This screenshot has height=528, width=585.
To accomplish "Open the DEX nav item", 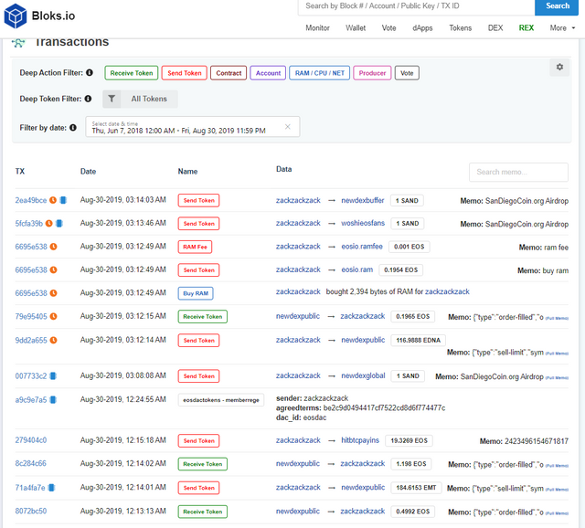I will pyautogui.click(x=495, y=28).
